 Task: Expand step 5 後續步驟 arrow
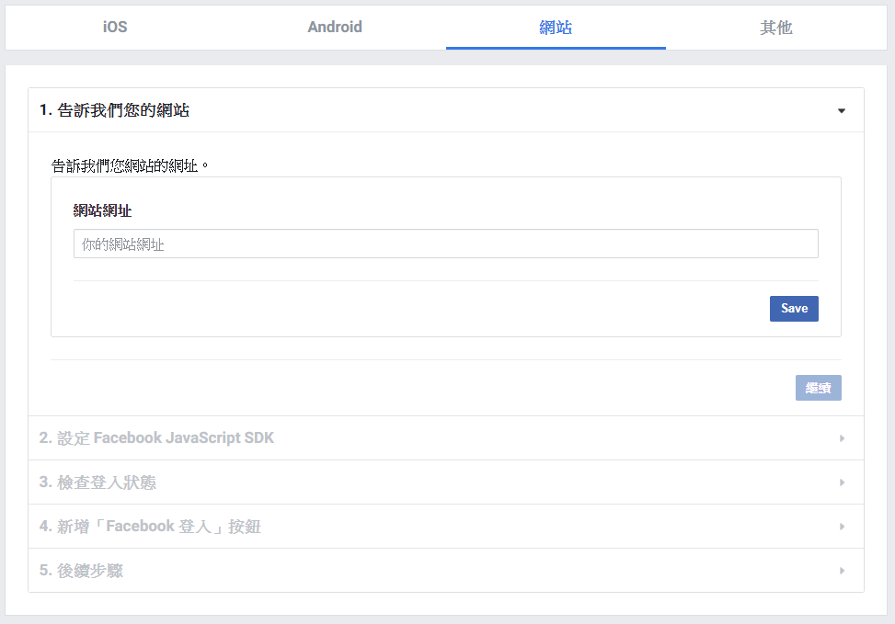[842, 571]
